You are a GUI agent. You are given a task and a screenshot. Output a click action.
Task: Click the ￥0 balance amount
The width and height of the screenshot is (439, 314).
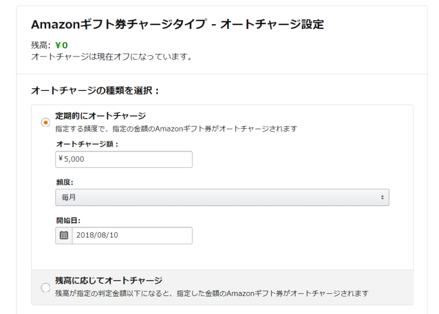(x=61, y=45)
